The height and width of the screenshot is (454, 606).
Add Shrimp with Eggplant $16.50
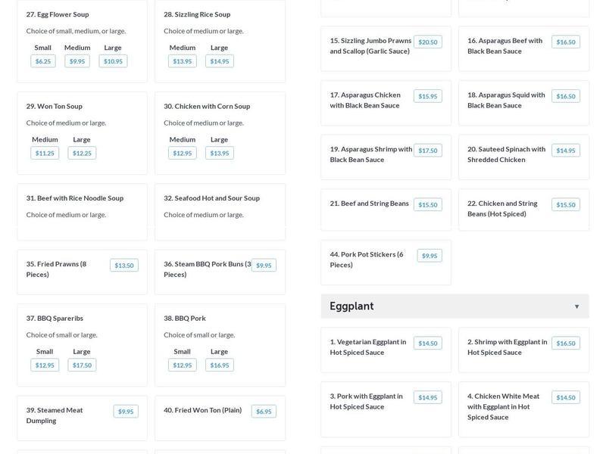[x=565, y=344]
